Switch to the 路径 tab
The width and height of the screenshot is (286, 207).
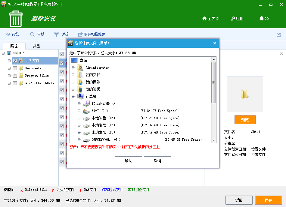click(x=14, y=46)
